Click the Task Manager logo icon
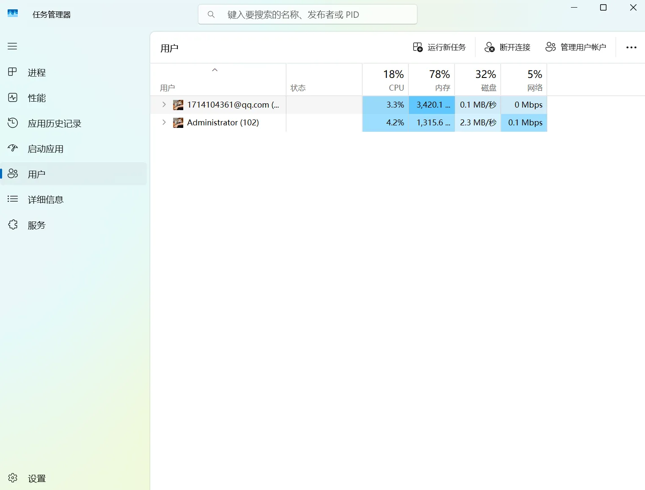Screen dimensions: 645x490 tap(12, 13)
